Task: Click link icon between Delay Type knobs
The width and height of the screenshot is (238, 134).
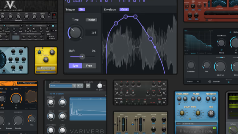Action: pos(190,119)
